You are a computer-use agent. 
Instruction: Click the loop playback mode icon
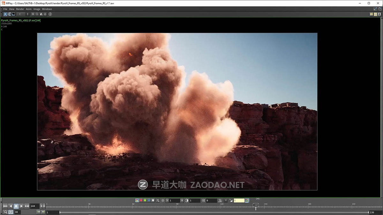5,212
